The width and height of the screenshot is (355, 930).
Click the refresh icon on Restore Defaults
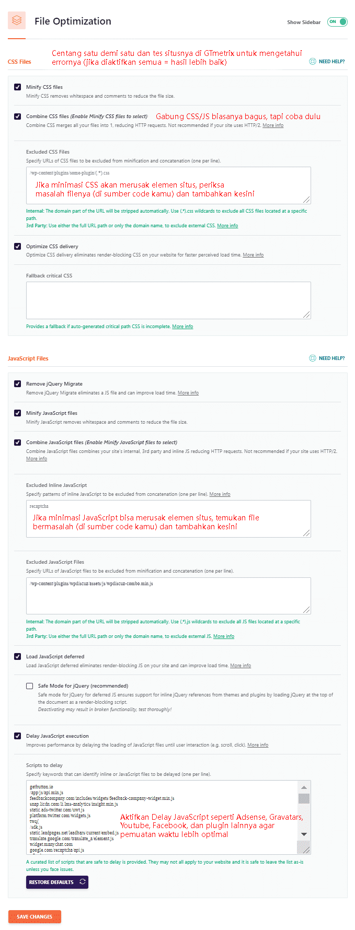(83, 882)
